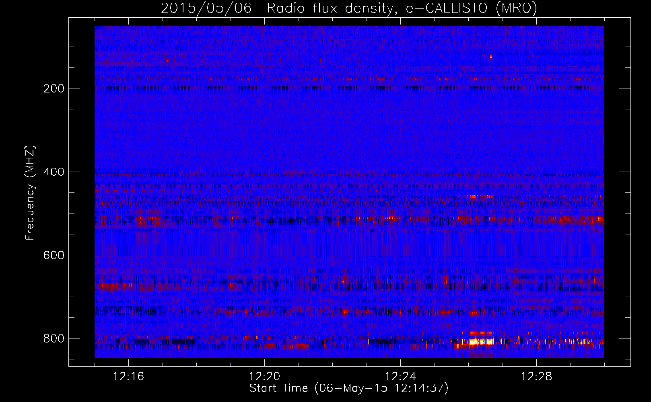The height and width of the screenshot is (402, 651).
Task: Click the bright yellow-white burst near 800 MHz
Action: (481, 342)
